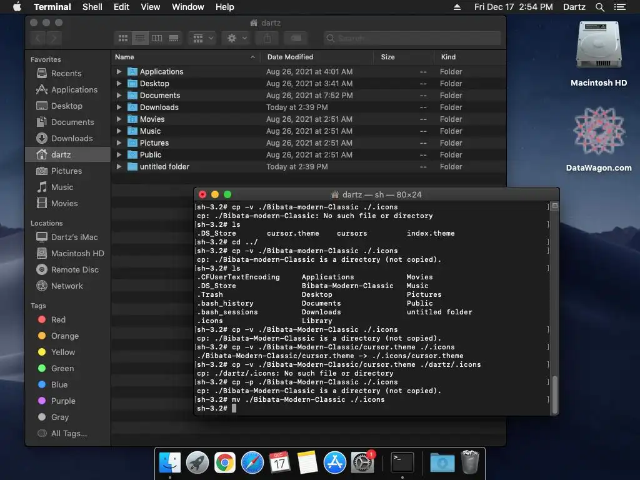Screen dimensions: 640x480
Task: Open the Terminal menu
Action: point(52,7)
